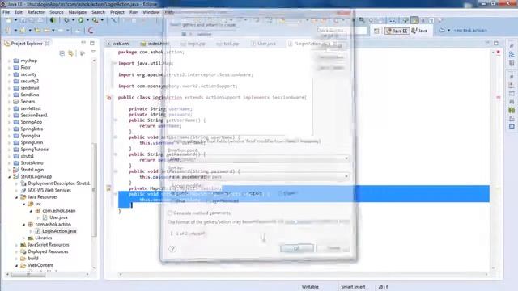Collapse the StrutsLoginApp project node

(x=9, y=177)
